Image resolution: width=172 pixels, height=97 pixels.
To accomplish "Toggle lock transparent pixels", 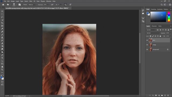I will click(150, 36).
